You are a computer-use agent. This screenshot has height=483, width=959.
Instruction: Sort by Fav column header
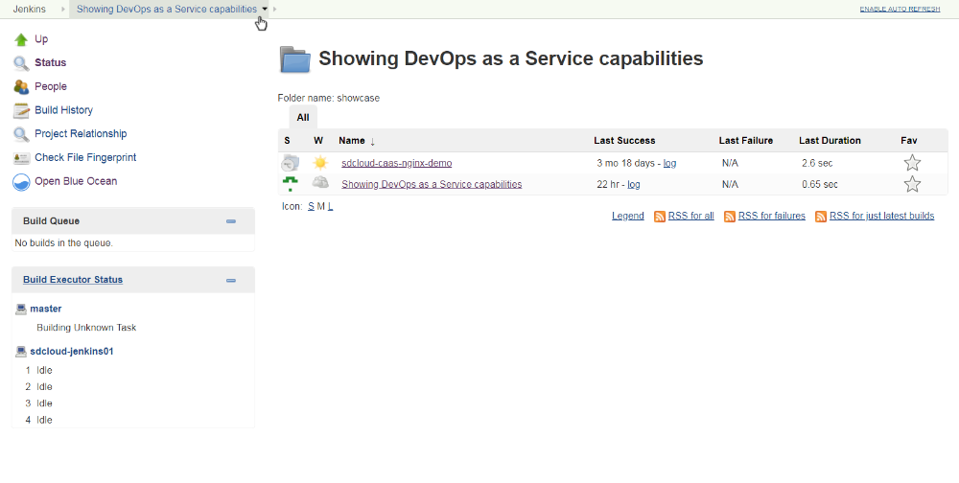[x=909, y=141]
